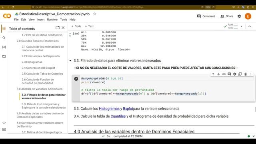Open code snippets icon
The height and width of the screenshot is (144, 256).
[x=4, y=123]
